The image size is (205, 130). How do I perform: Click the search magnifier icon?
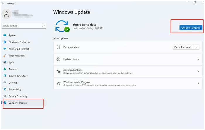(44, 26)
